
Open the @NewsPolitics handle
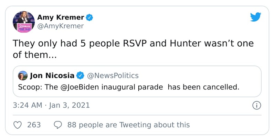click(113, 76)
